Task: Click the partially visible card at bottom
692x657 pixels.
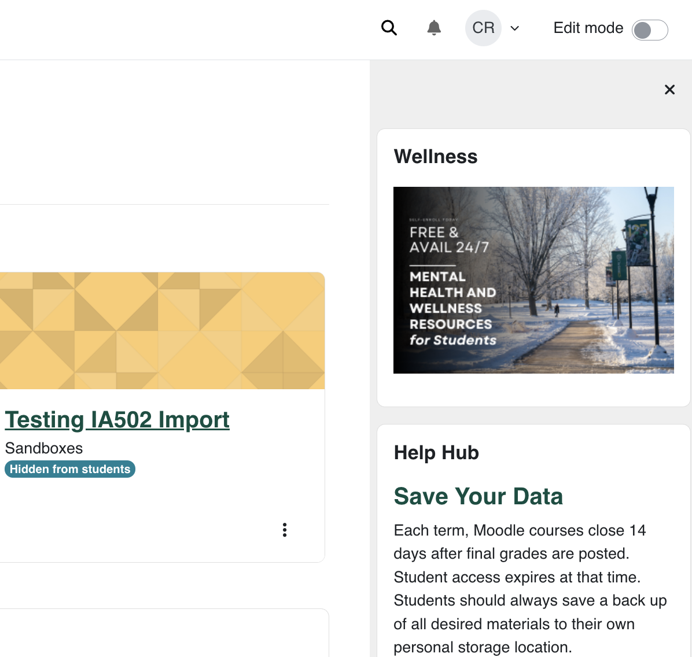Action: [x=162, y=633]
